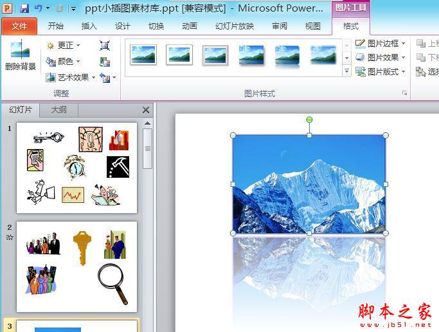This screenshot has width=439, height=332.
Task: Apply the fifth reflected rounded picture style
Action: (x=287, y=56)
